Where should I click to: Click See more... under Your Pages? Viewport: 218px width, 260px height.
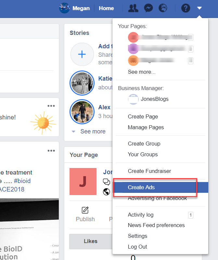[x=142, y=72]
